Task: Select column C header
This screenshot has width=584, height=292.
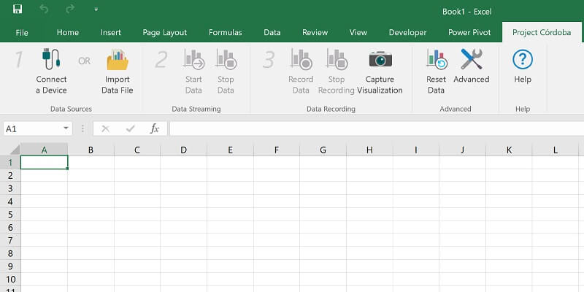Action: pos(137,150)
